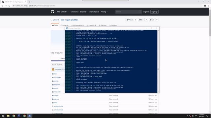Screen dimensions: 211x118
Task: Open the app-apuntes repository link
Action: click(x=72, y=20)
